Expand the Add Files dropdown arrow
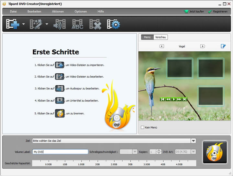This screenshot has width=233, height=176. pos(24,24)
